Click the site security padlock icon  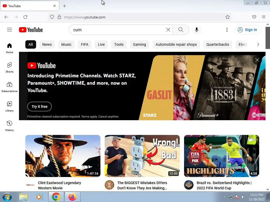[59, 17]
